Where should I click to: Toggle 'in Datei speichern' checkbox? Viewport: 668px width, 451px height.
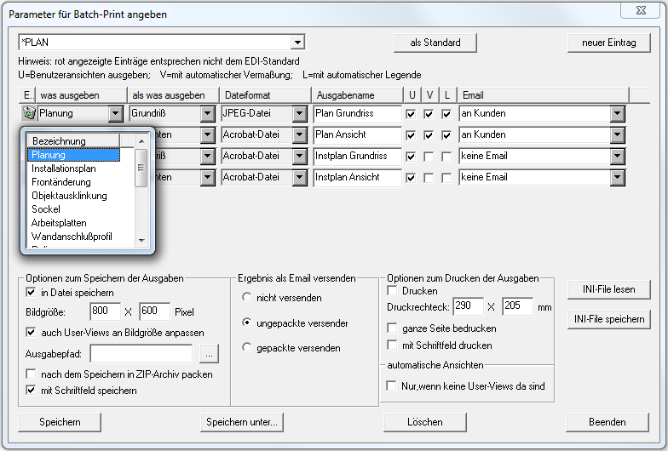pyautogui.click(x=31, y=293)
